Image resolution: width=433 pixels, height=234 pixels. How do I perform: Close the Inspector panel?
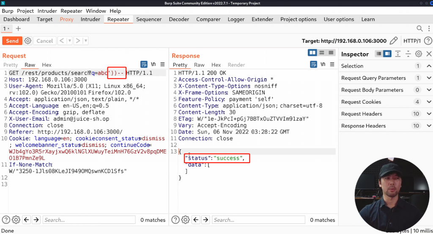click(429, 54)
